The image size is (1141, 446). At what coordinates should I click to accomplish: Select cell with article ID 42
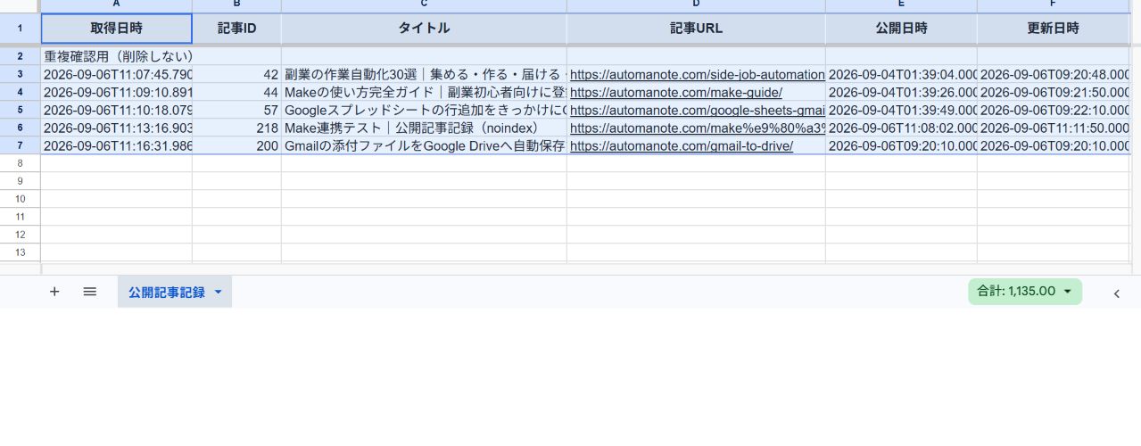pyautogui.click(x=236, y=75)
